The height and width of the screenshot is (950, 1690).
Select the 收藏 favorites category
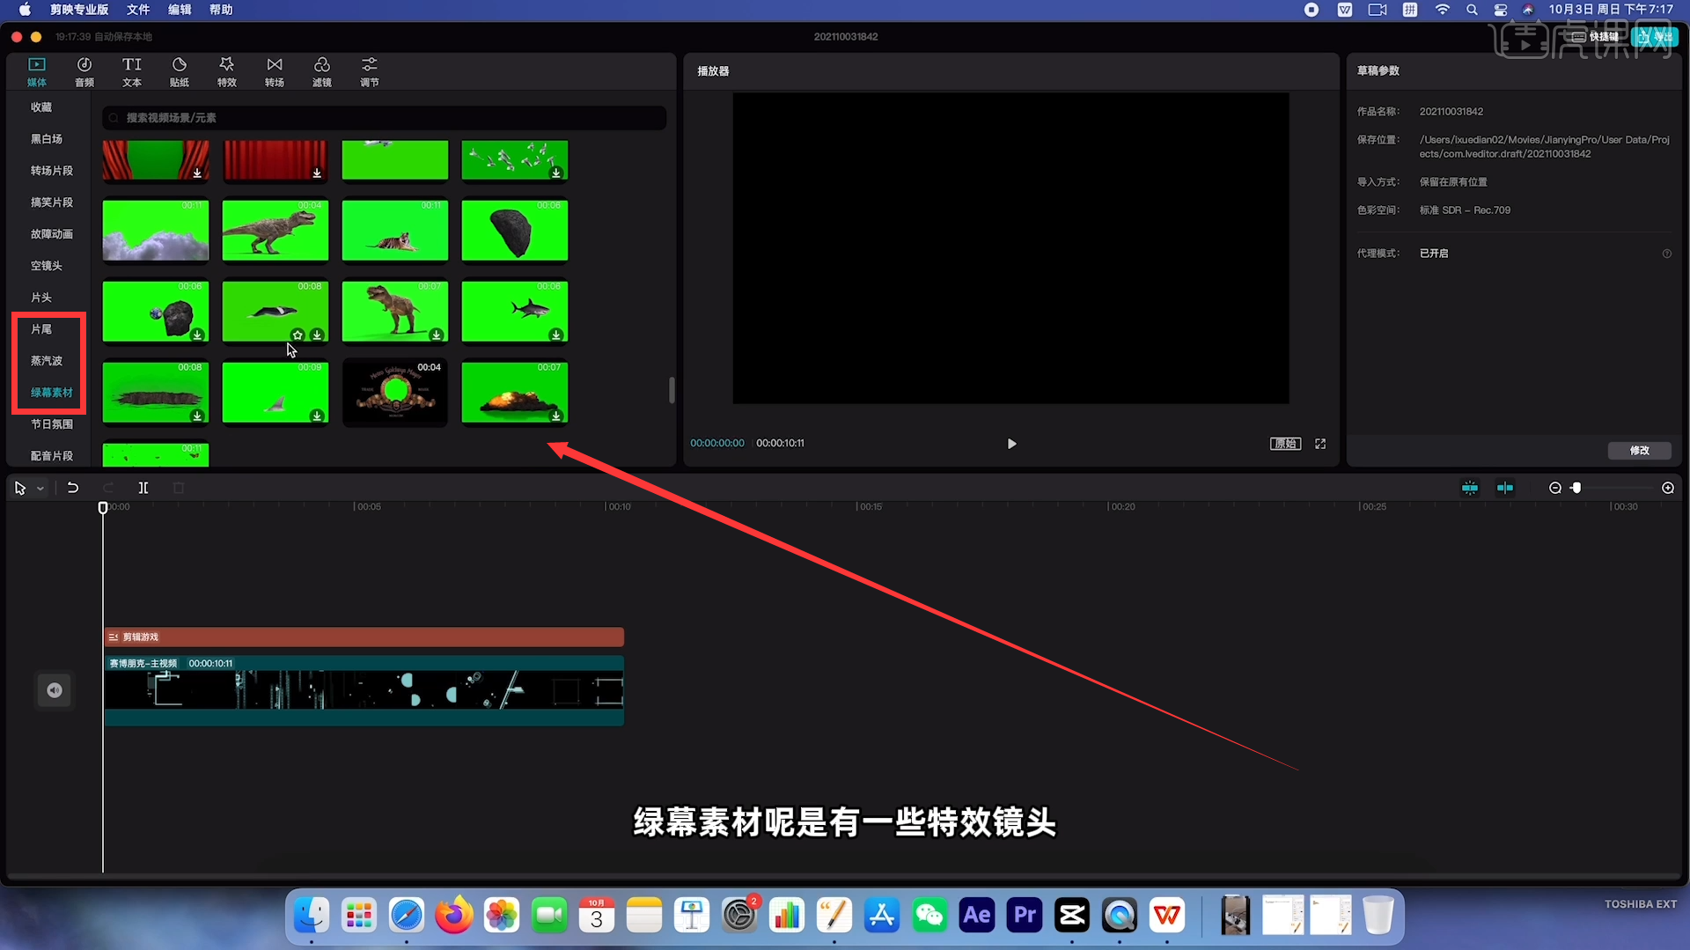point(41,107)
